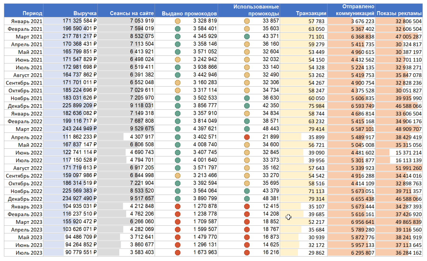Screen dimensions: 427x261
Task: Click the yellow circle next to 3 213 466
Action: tap(178, 176)
